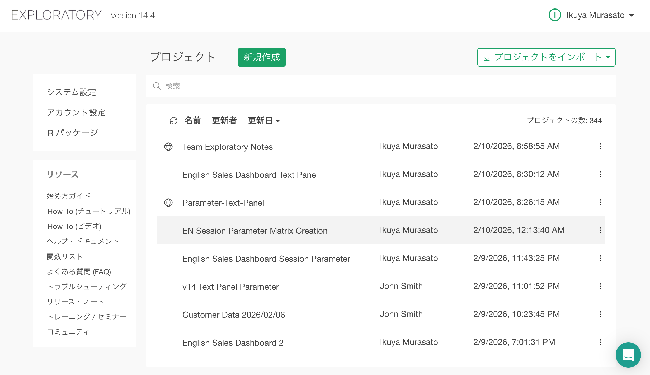Viewport: 650px width, 375px height.
Task: Open the EN Session Parameter Matrix Creation project
Action: 255,231
